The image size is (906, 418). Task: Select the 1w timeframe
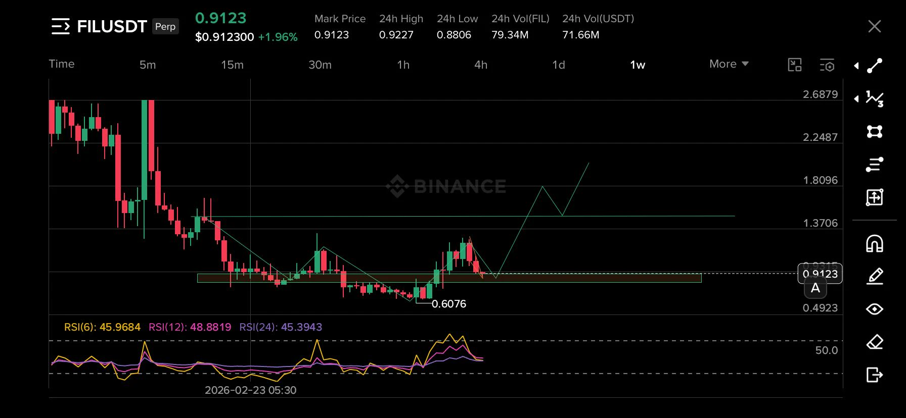(x=638, y=65)
